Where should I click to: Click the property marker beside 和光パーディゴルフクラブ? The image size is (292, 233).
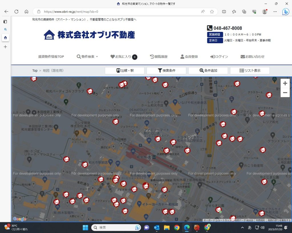[90, 91]
